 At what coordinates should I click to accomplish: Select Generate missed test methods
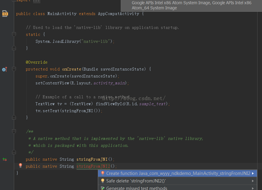pyautogui.click(x=177, y=188)
